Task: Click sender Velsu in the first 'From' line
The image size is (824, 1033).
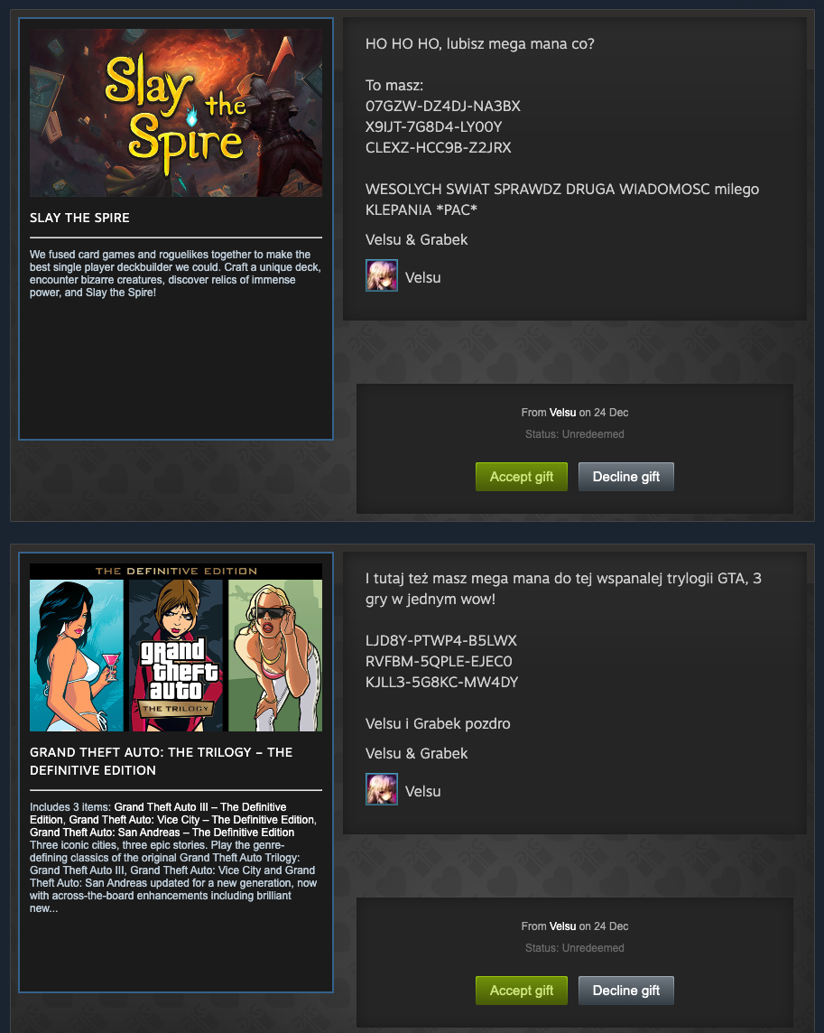Action: (x=562, y=413)
